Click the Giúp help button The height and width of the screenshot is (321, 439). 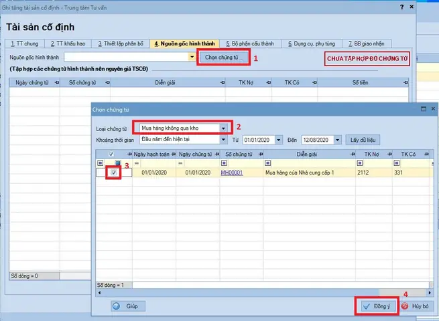point(127,306)
